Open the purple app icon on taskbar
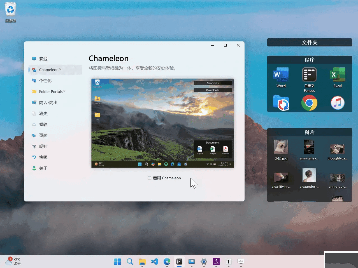The width and height of the screenshot is (358, 268). click(x=216, y=262)
